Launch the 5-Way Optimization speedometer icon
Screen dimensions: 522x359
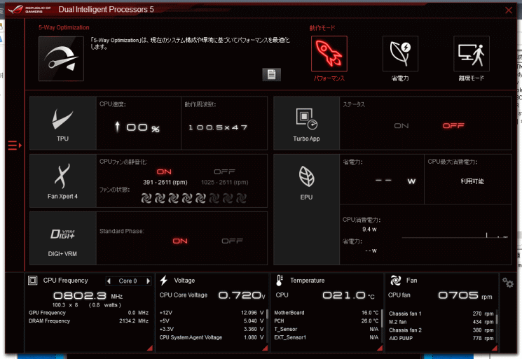pyautogui.click(x=61, y=59)
